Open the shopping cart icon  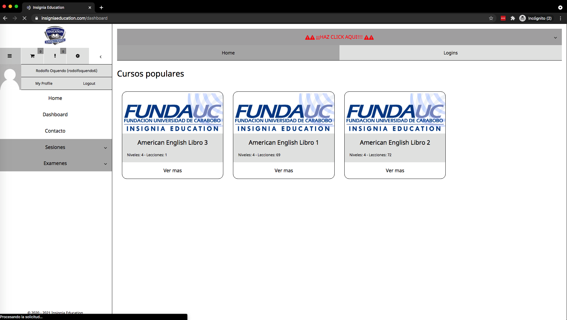click(32, 56)
